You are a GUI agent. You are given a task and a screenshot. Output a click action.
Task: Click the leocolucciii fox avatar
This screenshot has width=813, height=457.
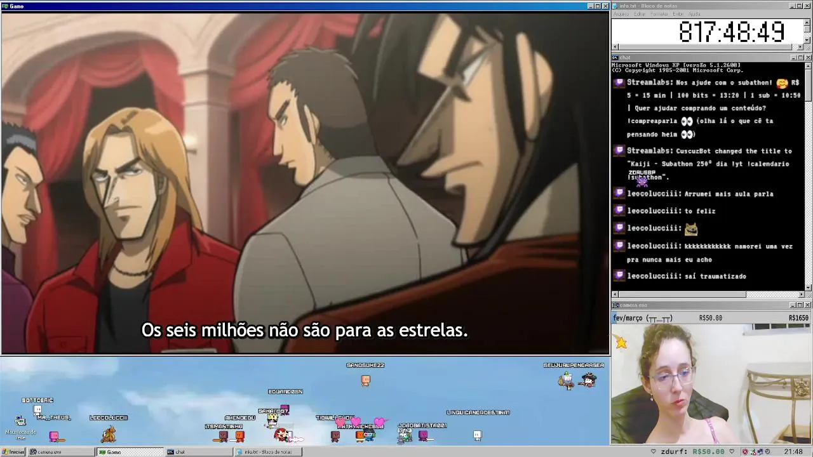pos(109,434)
